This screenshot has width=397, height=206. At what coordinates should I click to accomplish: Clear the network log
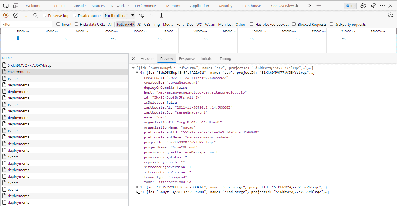pos(16,15)
